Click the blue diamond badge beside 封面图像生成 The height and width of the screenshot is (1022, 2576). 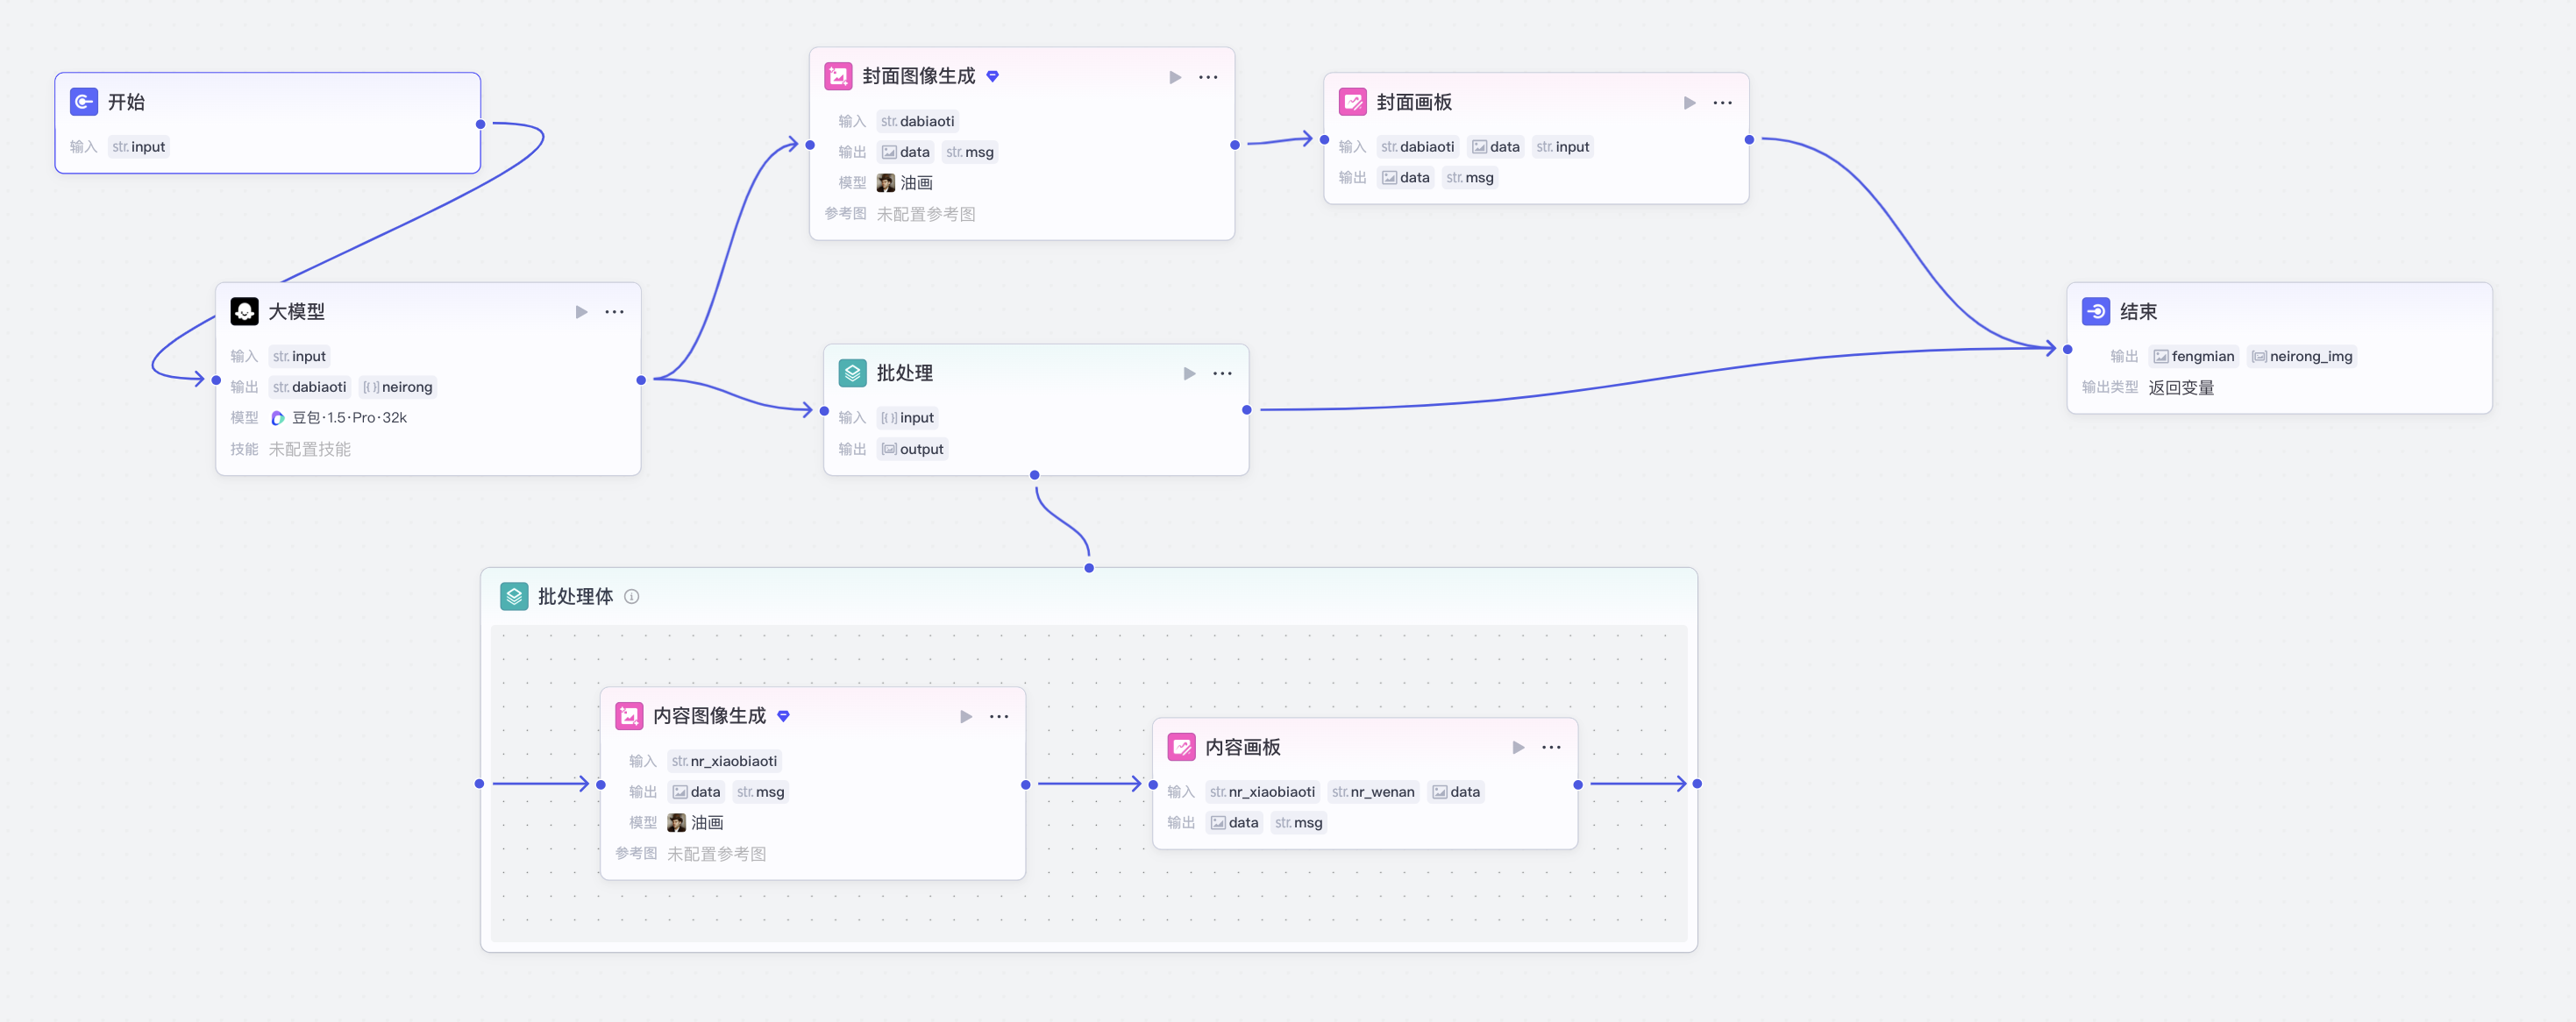pos(992,76)
